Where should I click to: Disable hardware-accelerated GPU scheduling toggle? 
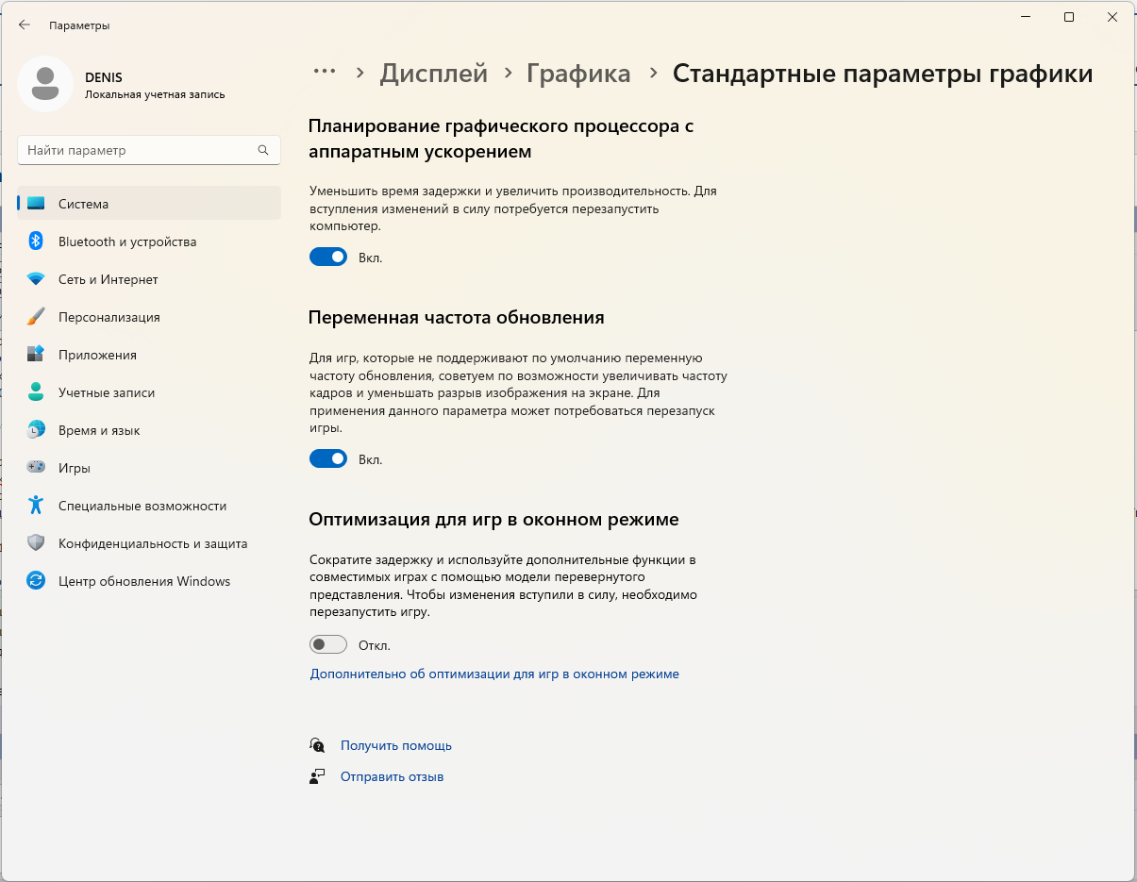click(328, 257)
